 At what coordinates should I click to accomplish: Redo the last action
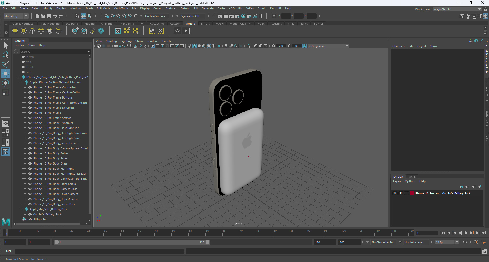[x=61, y=16]
